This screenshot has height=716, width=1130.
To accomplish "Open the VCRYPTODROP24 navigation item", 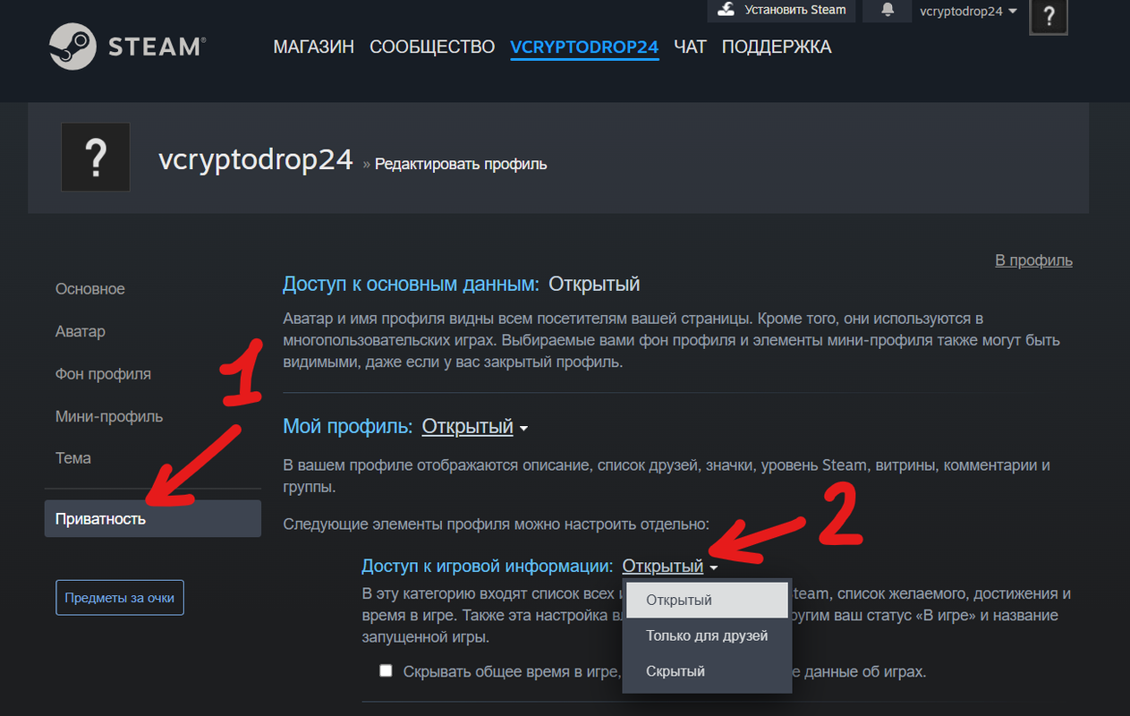I will coord(584,47).
